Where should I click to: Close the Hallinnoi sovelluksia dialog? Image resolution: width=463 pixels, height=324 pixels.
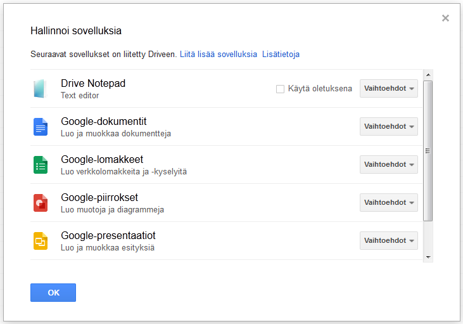(x=445, y=18)
